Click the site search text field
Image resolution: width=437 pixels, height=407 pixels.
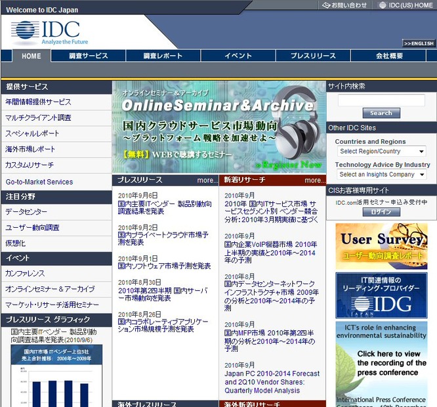[x=381, y=100]
